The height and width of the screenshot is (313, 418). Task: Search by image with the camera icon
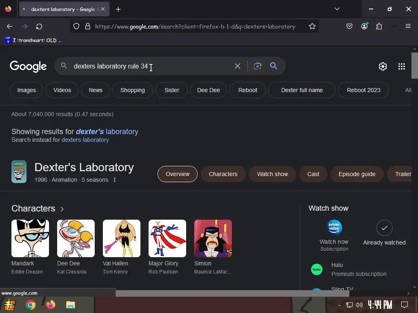(258, 66)
